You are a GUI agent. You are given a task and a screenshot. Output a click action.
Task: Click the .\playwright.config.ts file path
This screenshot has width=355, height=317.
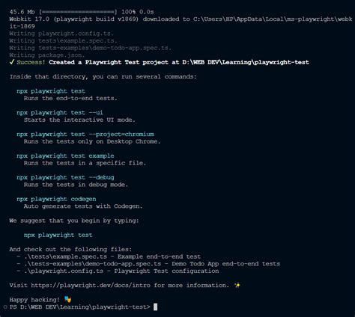pos(64,271)
